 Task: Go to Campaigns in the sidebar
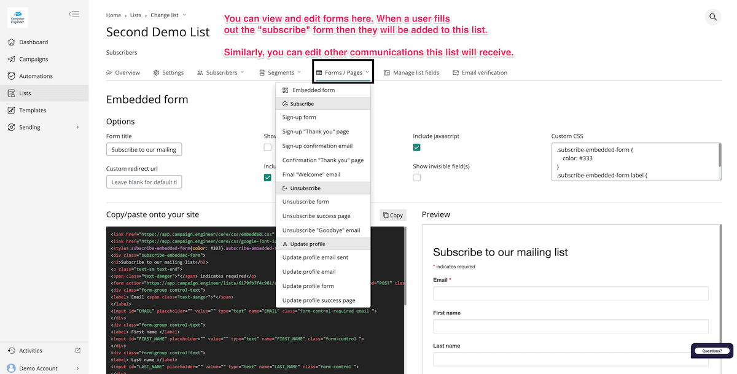33,60
